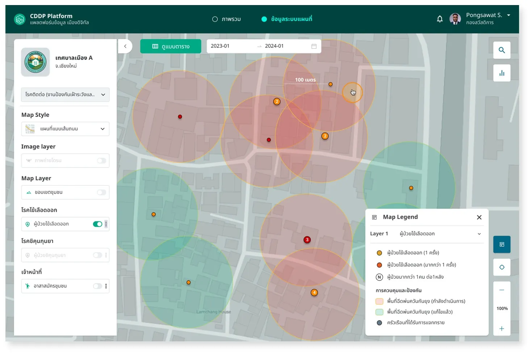This screenshot has height=354, width=531.
Task: Disable the ผู้ป่วยไข้เลือดออก layer toggle
Action: [x=97, y=224]
